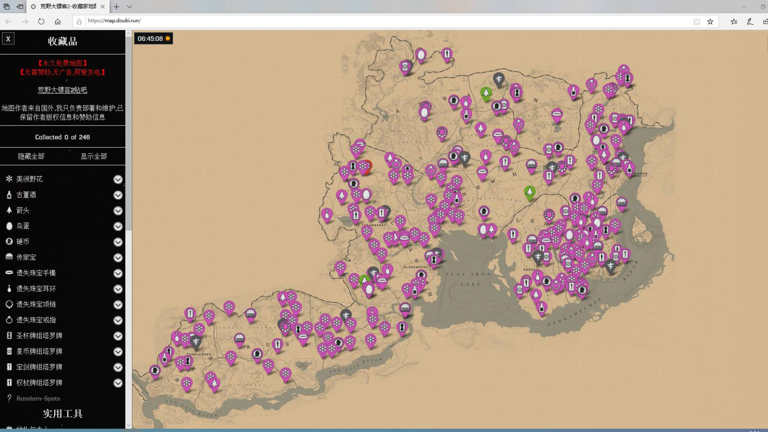Toggle the 美洲野花 category
The height and width of the screenshot is (432, 768).
coord(30,179)
